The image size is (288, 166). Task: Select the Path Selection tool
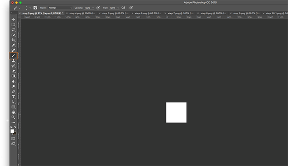coord(13,102)
